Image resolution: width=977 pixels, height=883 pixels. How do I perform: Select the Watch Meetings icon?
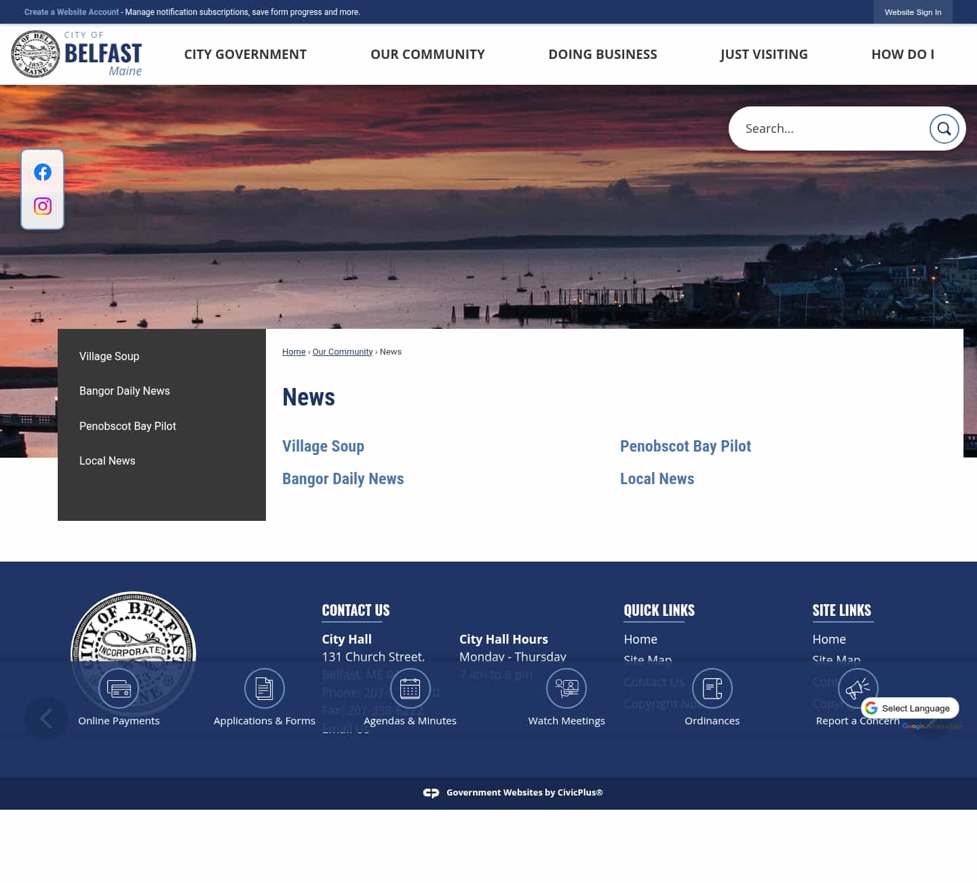(567, 688)
